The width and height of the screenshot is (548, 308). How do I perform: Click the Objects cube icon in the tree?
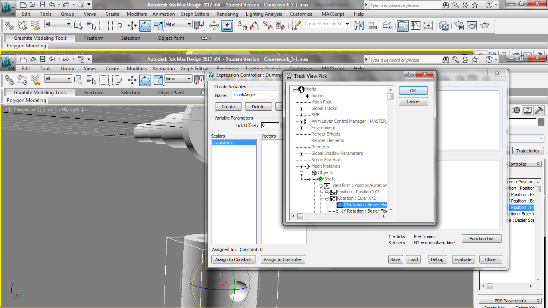point(314,173)
